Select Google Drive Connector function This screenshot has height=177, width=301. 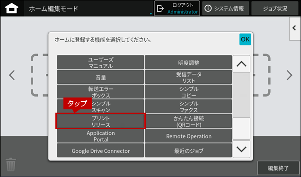coord(100,150)
